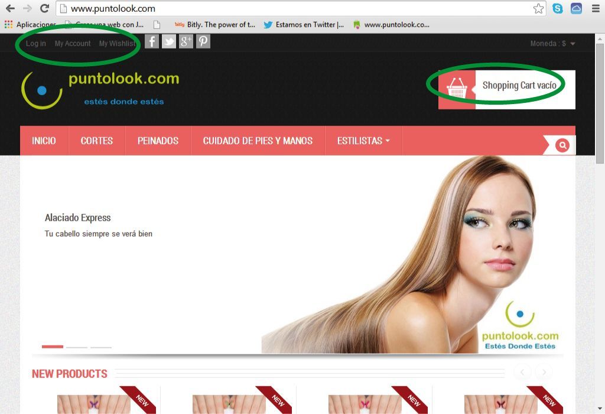The width and height of the screenshot is (605, 414).
Task: Click the NEW PRODUCTS heading
Action: (x=70, y=374)
